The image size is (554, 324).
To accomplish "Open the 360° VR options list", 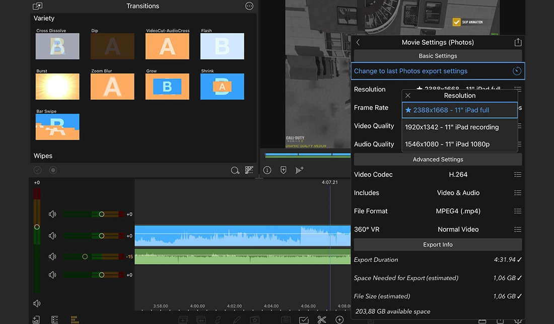I will click(518, 229).
